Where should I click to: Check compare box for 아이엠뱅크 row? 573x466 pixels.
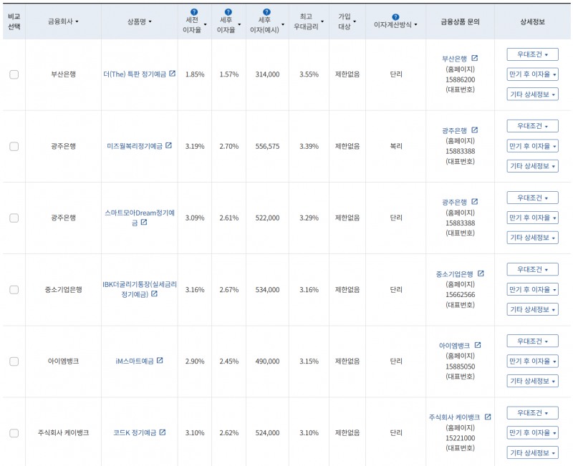(x=14, y=361)
